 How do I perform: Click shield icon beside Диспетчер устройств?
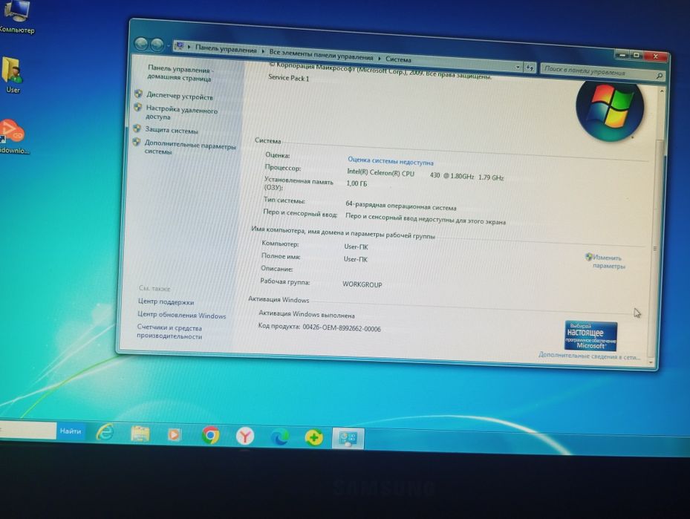[139, 94]
